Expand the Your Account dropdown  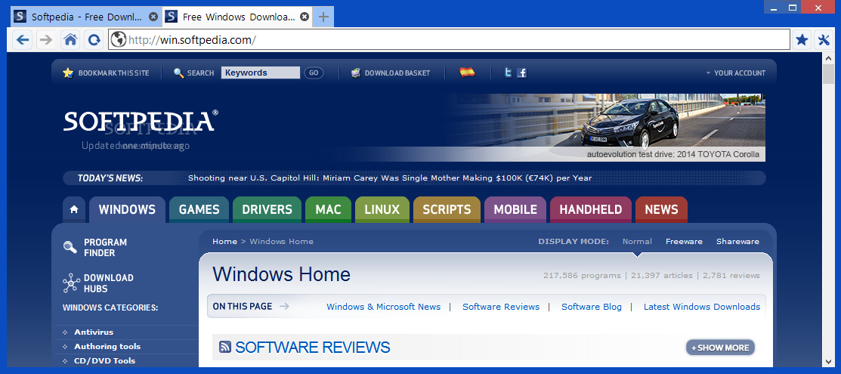[735, 73]
